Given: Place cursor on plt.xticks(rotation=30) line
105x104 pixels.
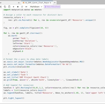Looking at the screenshot, I should (17, 67).
